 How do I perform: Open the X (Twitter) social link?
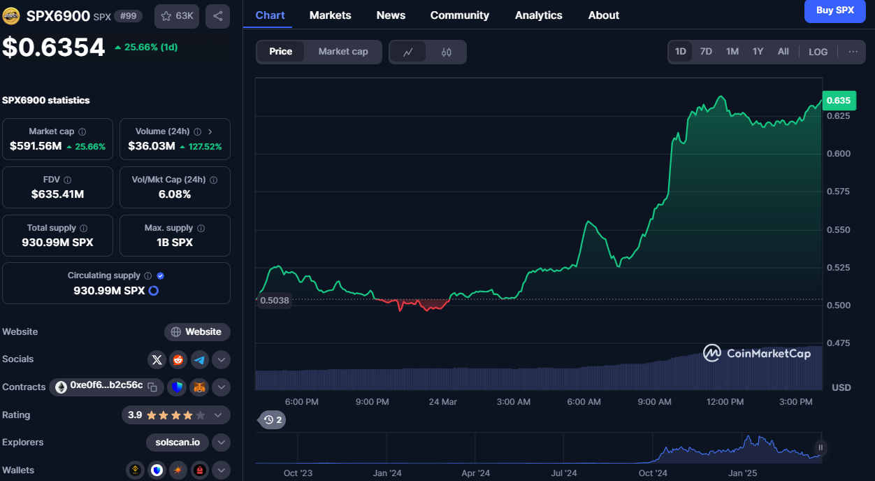click(157, 360)
